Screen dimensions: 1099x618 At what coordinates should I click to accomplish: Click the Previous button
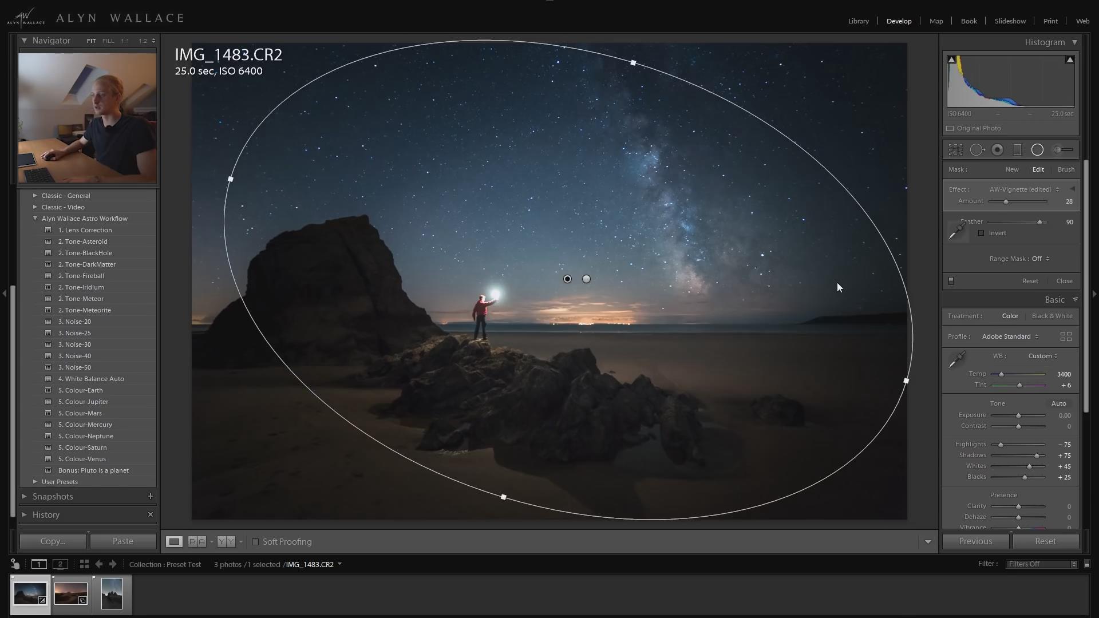[976, 541]
